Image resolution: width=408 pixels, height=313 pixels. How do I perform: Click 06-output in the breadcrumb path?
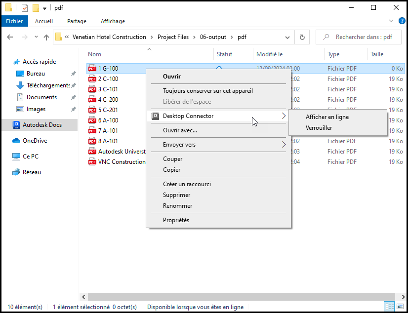click(x=213, y=37)
